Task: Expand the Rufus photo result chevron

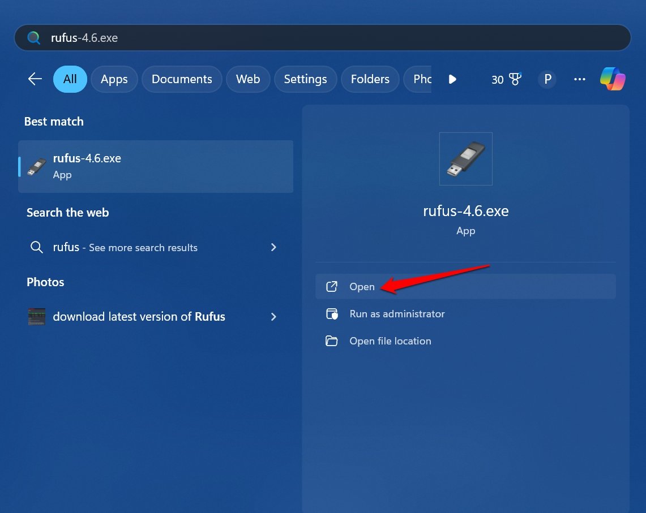Action: 273,317
